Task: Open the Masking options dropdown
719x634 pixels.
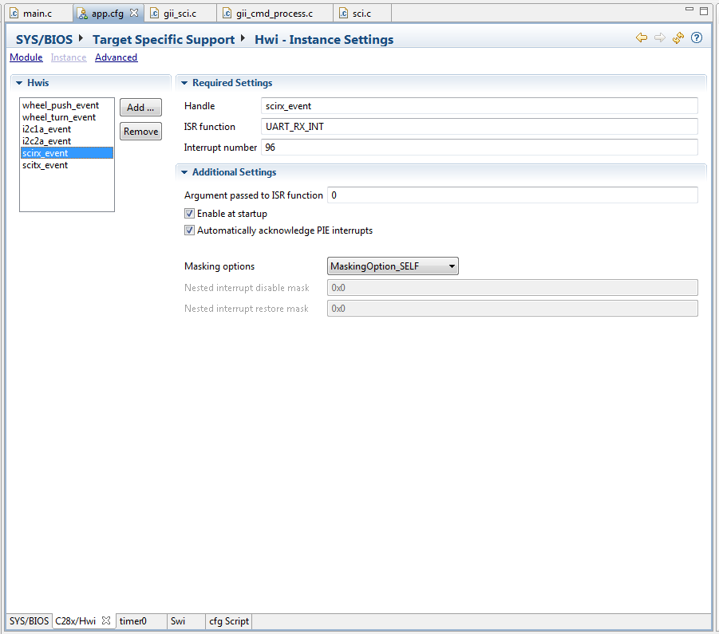Action: 452,266
